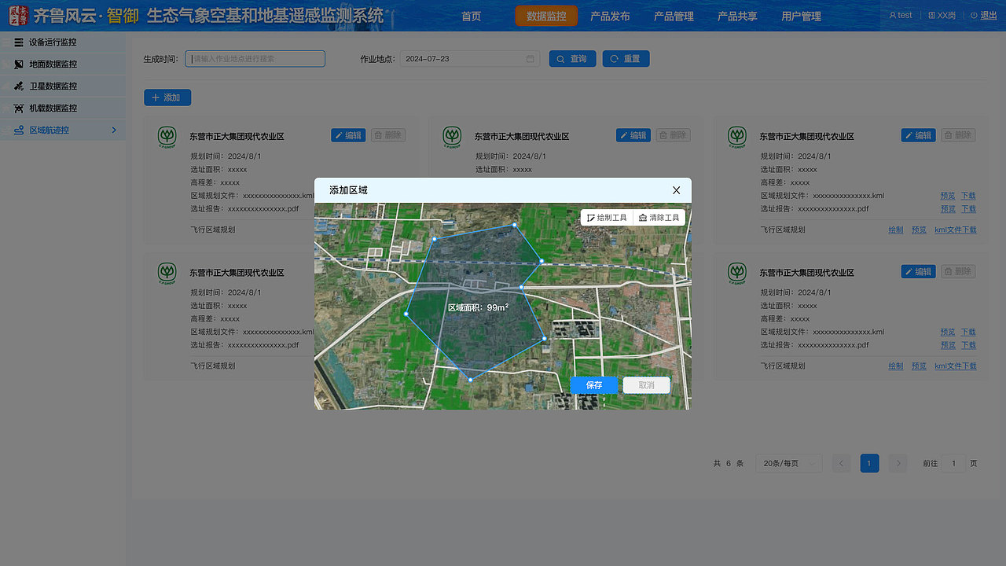
Task: Open the 产品管理 tab
Action: point(674,16)
